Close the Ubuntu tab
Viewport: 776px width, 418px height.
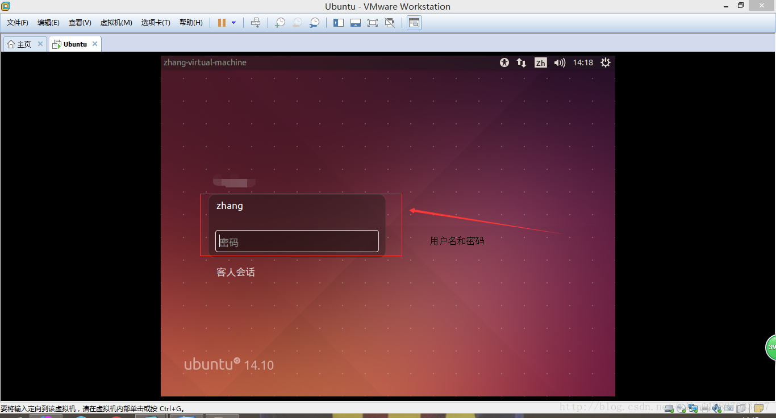95,44
